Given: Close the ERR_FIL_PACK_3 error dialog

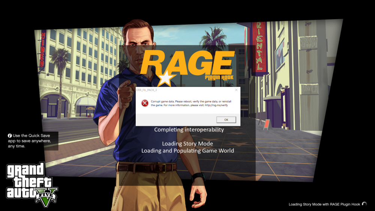Looking at the screenshot, I should coord(236,90).
